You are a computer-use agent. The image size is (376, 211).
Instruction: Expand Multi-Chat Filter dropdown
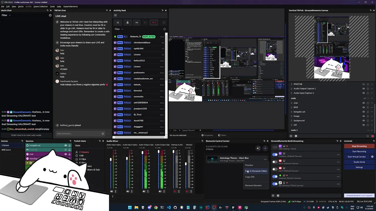click(x=6, y=15)
